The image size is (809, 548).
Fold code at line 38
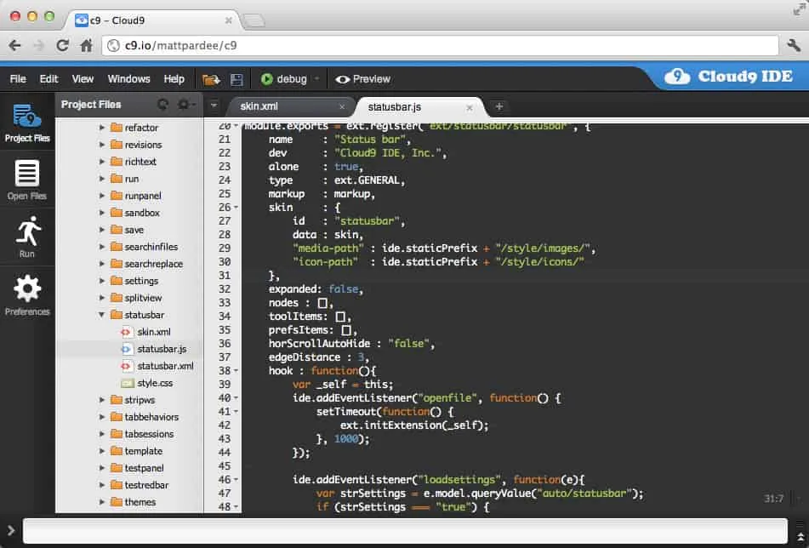point(236,370)
